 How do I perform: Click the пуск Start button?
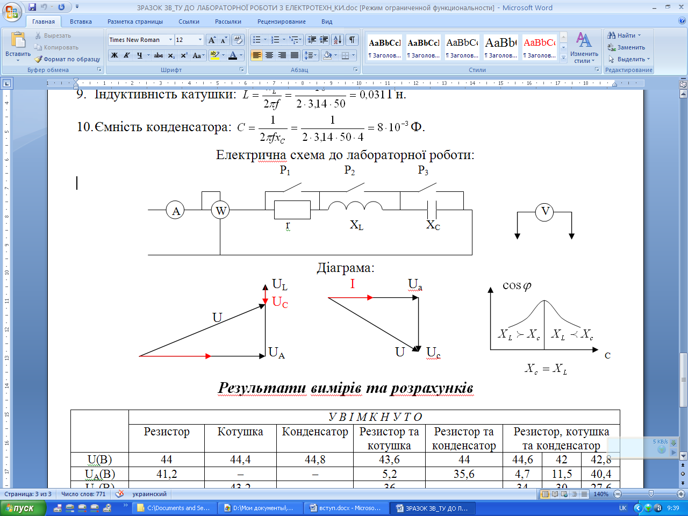23,508
